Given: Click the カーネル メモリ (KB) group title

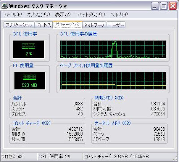Looking at the screenshot, I should pos(112,123).
